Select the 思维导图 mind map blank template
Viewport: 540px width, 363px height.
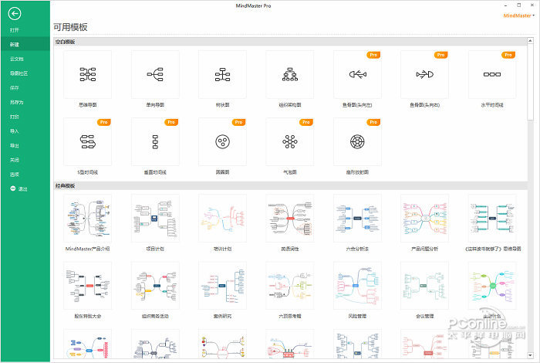point(88,74)
